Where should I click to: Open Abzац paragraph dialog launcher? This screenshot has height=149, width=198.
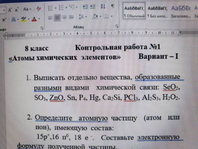[x=117, y=26]
